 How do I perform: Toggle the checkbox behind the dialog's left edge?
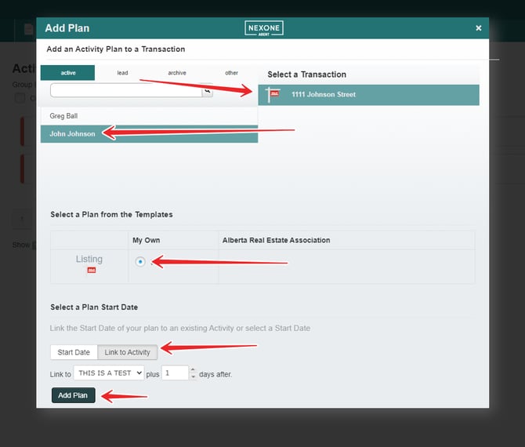(20, 98)
